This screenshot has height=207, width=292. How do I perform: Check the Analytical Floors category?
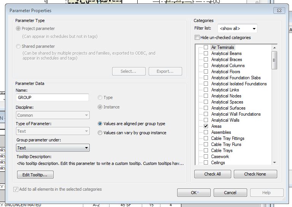point(206,72)
